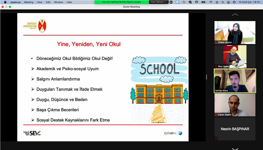Open the Meeting menu
This screenshot has width=263, height=150.
[x=29, y=2]
